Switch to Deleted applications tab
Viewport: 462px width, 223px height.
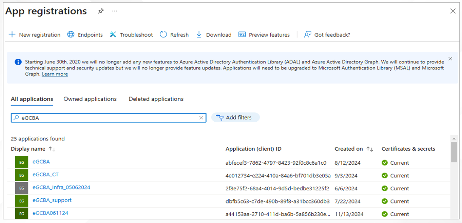pyautogui.click(x=156, y=99)
